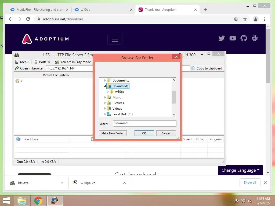Open the GitHub icon on Adoptium header

point(244,38)
